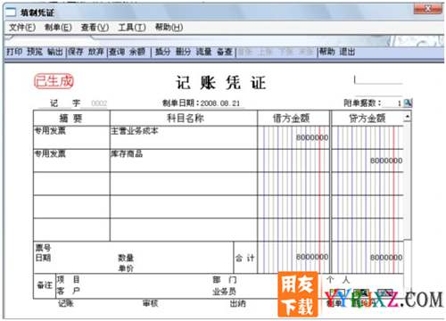446x321 pixels.
Task: Click the 合计 debit total 8000000
Action: click(x=312, y=257)
